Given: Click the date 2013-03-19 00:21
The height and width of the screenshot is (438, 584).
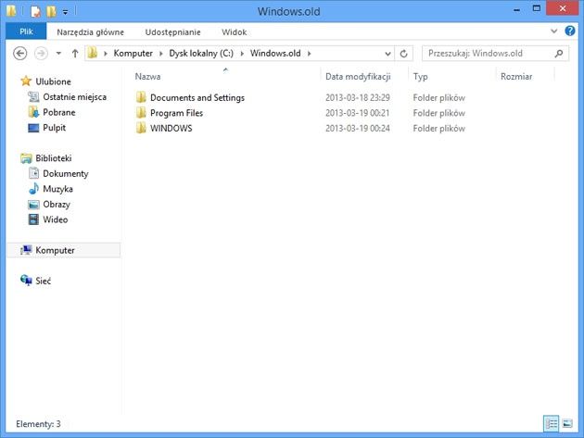Looking at the screenshot, I should [358, 113].
